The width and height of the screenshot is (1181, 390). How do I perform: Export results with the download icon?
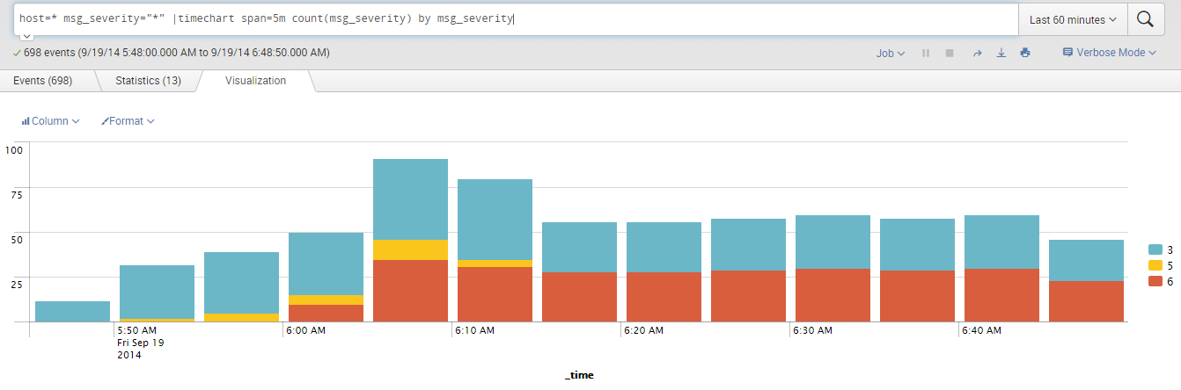click(x=1001, y=54)
